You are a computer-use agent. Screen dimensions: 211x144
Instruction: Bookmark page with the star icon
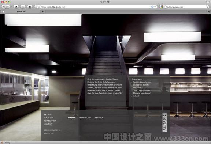pos(152,7)
